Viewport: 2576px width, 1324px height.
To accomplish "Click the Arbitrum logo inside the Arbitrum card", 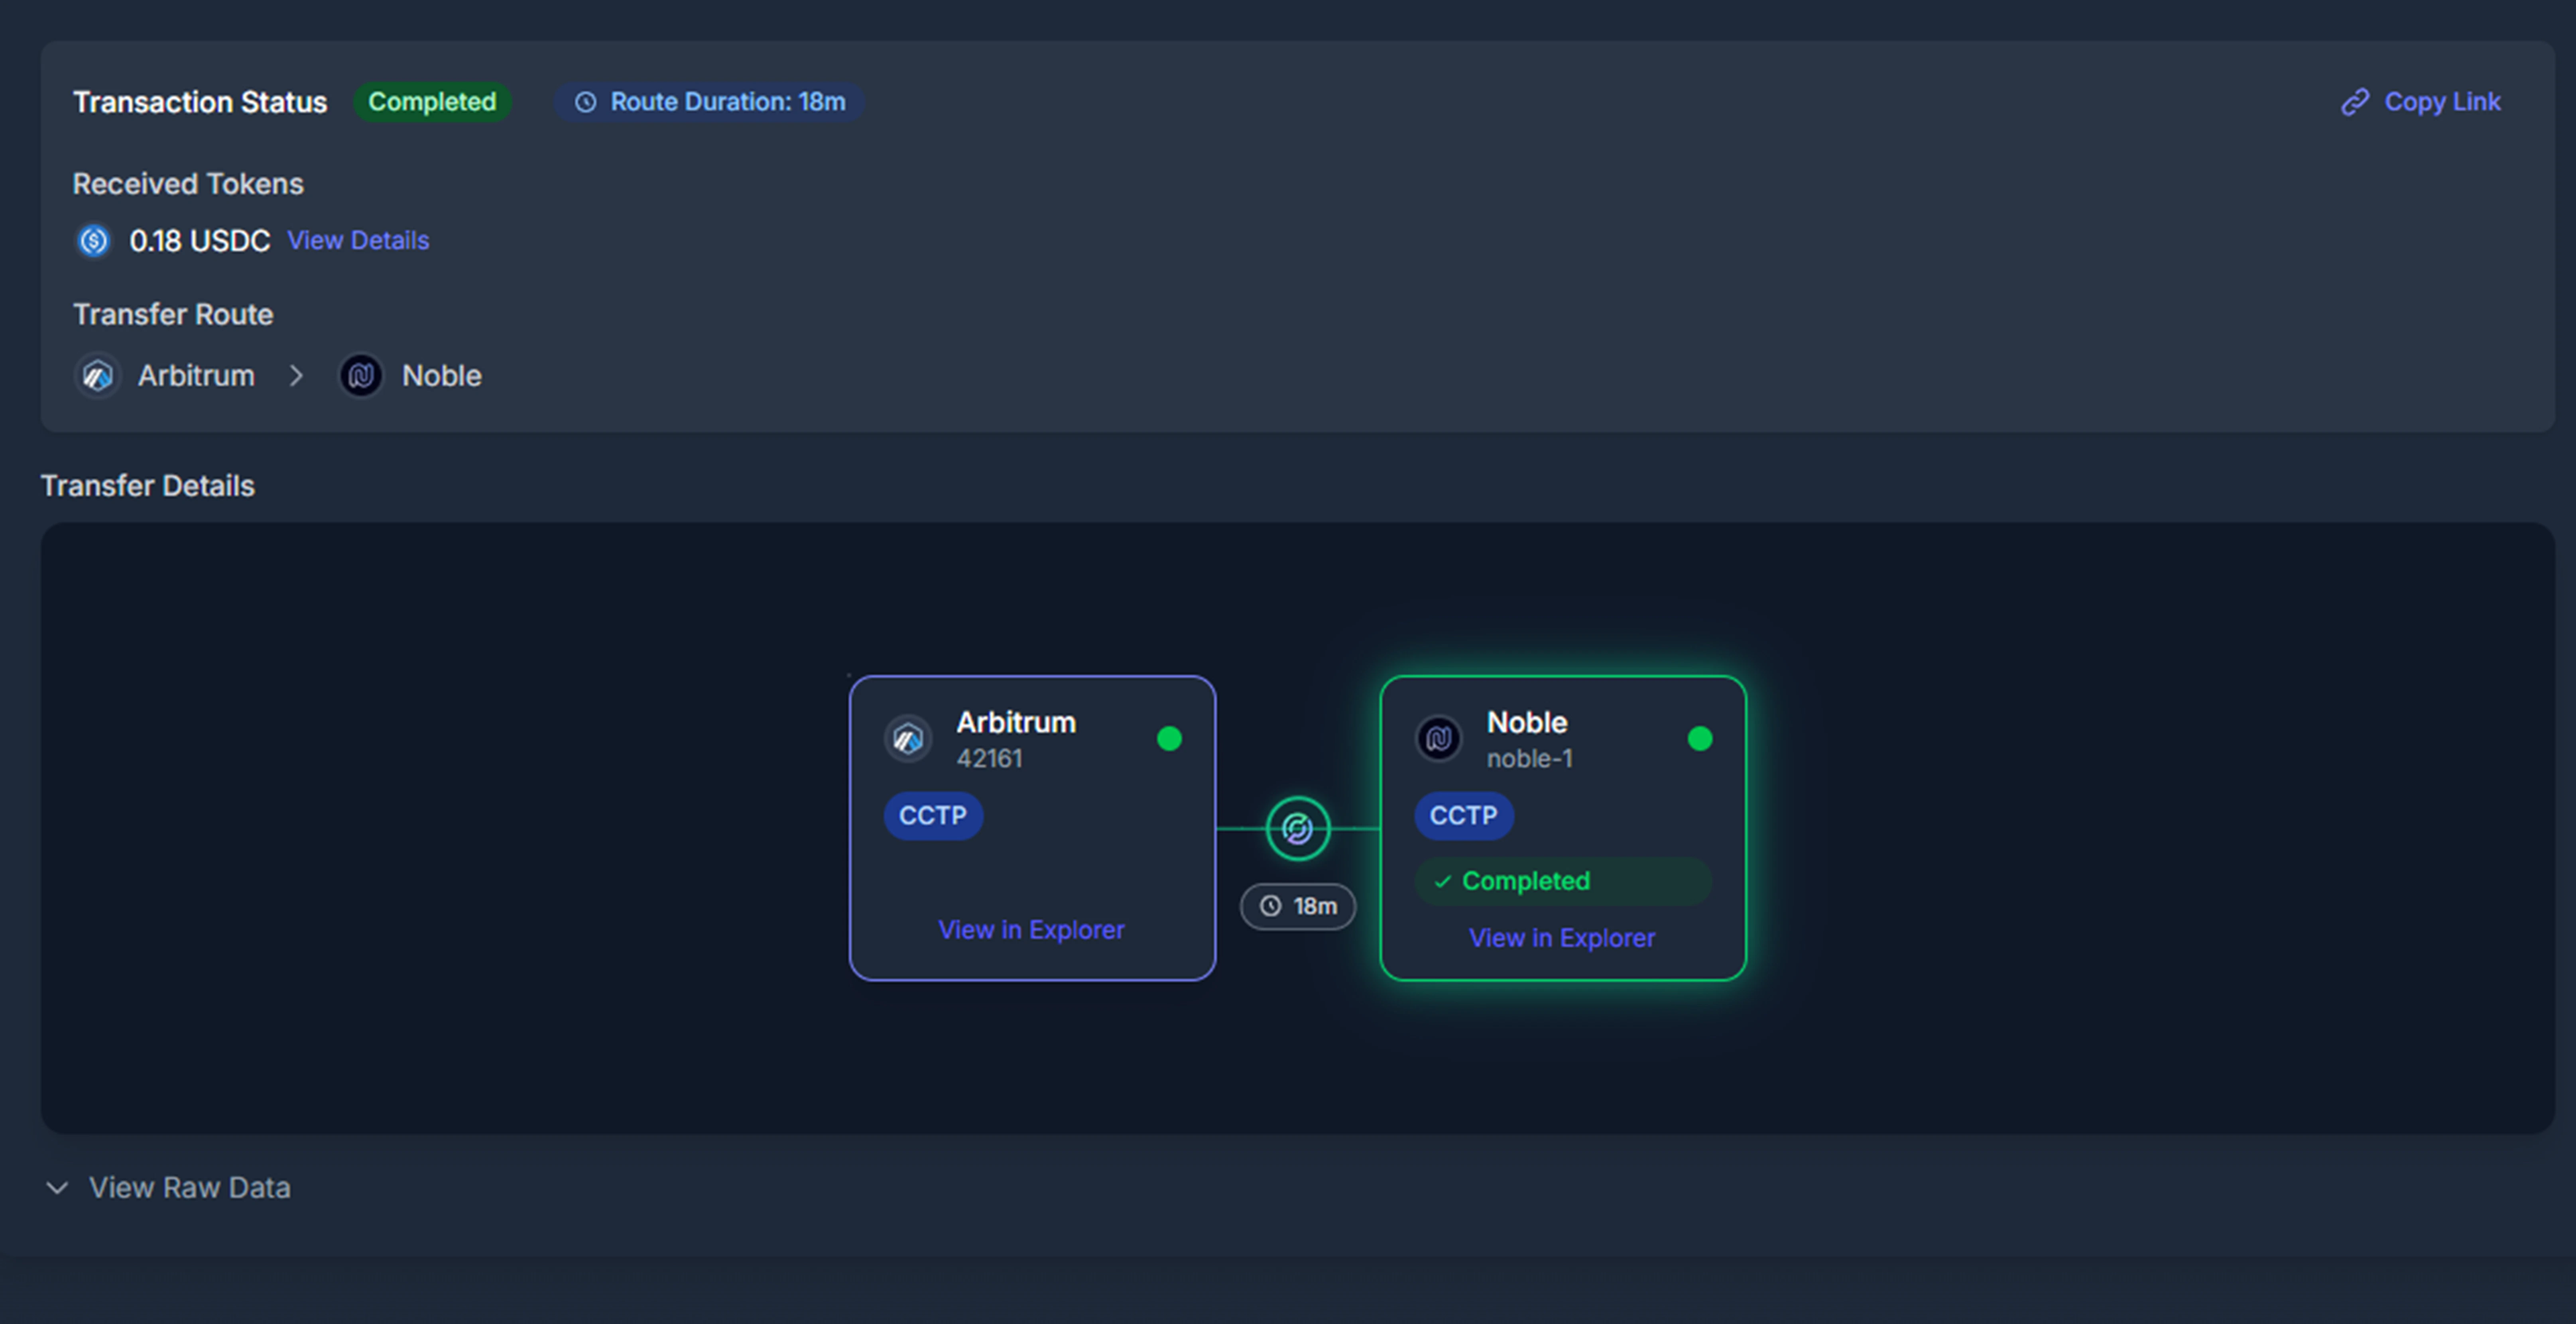I will coord(908,738).
